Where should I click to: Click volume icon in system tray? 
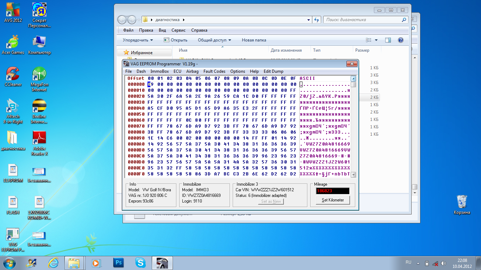click(444, 263)
